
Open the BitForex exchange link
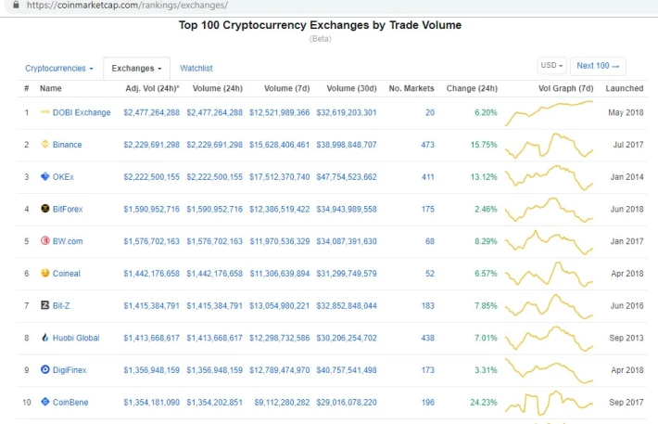(x=68, y=209)
